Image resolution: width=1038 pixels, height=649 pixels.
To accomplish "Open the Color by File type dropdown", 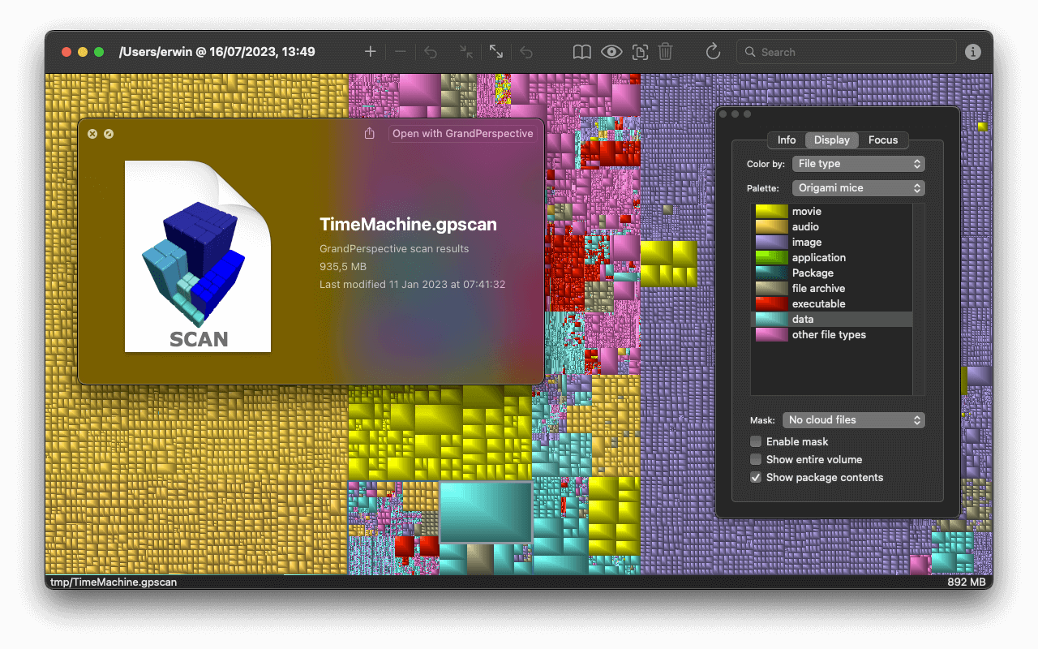I will (x=858, y=164).
